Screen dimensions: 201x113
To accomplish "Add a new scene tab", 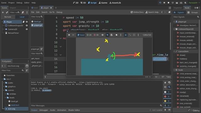I will tap(56, 8).
